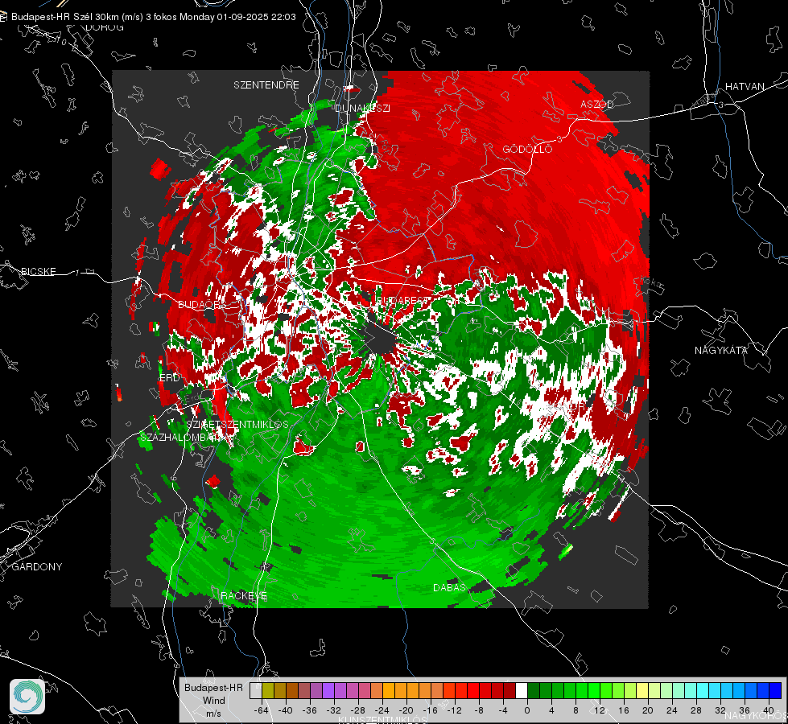
Task: Click the small icon before the title text
Action: pos(3,17)
